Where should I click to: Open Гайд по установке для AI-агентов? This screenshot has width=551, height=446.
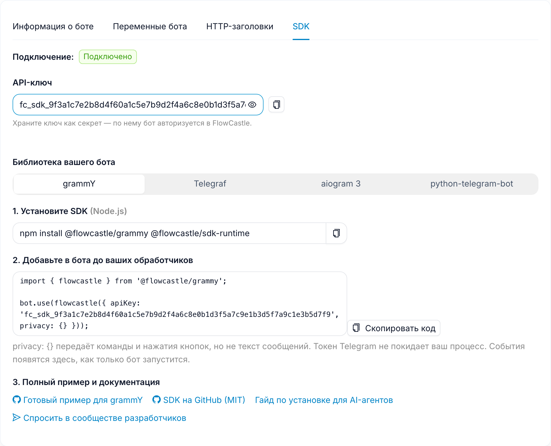(324, 400)
